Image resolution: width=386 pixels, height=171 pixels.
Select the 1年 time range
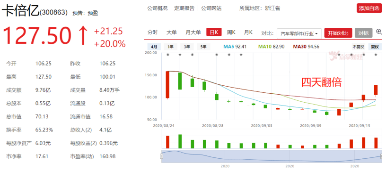point(170,47)
